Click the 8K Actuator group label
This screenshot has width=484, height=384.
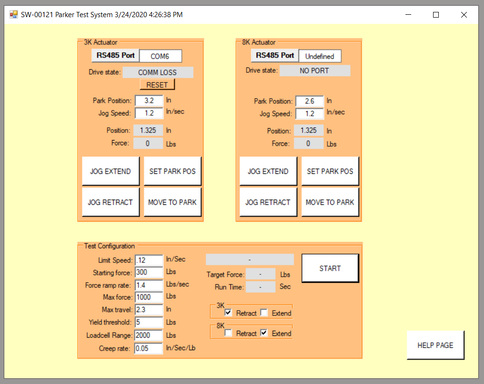pos(259,42)
